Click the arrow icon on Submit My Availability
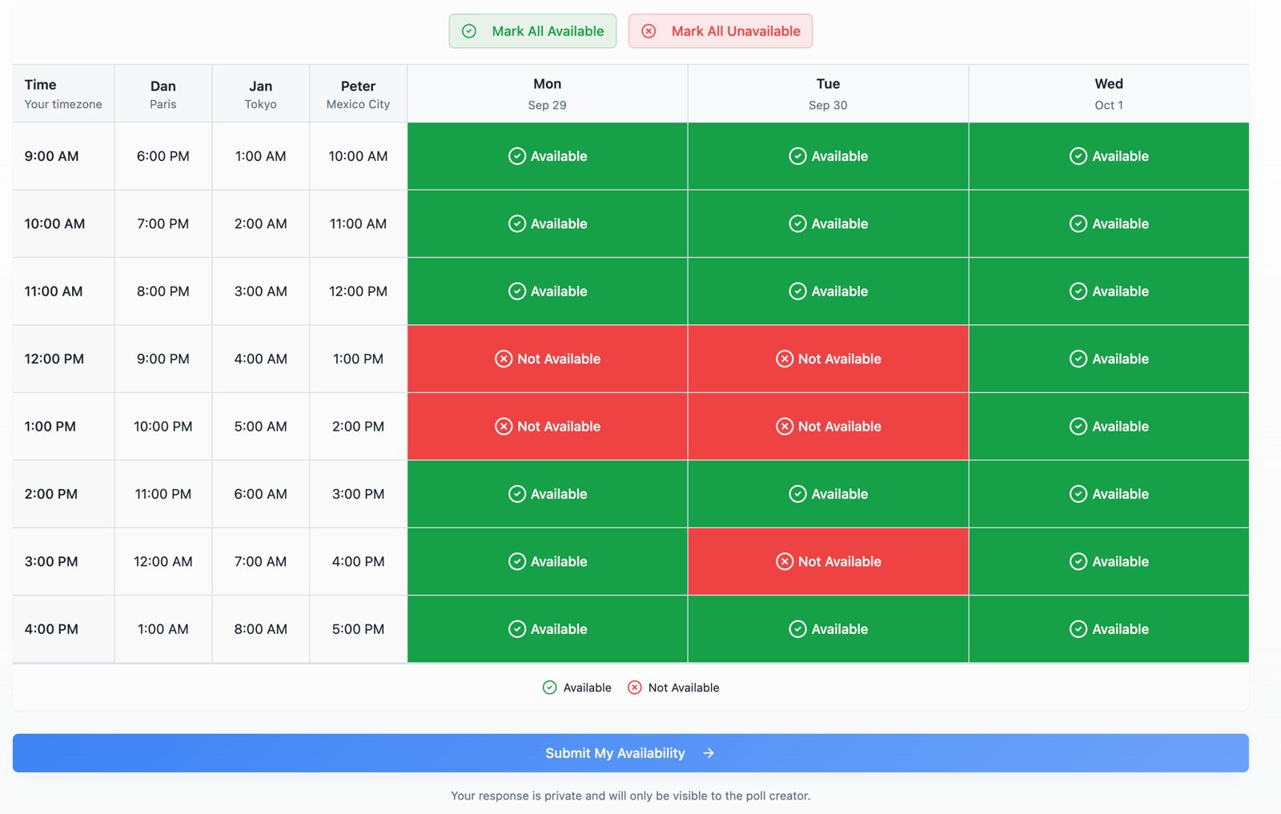The image size is (1281, 814). 709,753
